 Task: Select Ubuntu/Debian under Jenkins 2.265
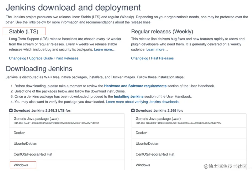(189, 144)
